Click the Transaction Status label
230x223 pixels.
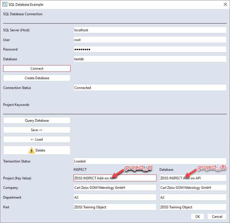click(x=17, y=161)
